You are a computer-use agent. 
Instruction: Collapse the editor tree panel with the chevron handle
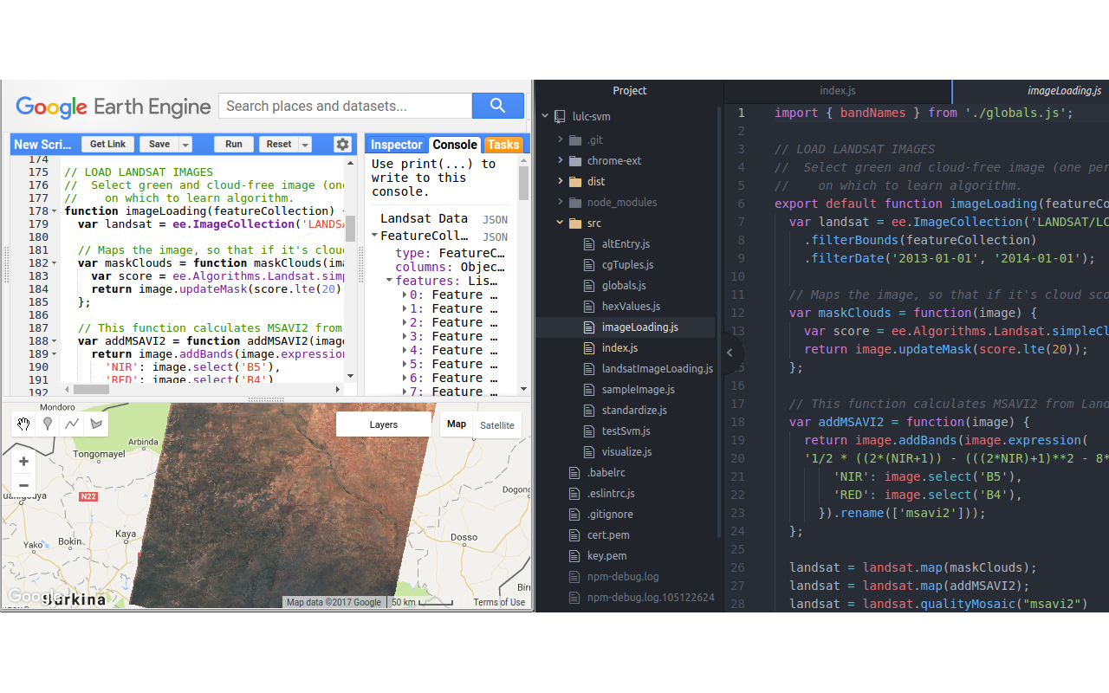[x=730, y=353]
